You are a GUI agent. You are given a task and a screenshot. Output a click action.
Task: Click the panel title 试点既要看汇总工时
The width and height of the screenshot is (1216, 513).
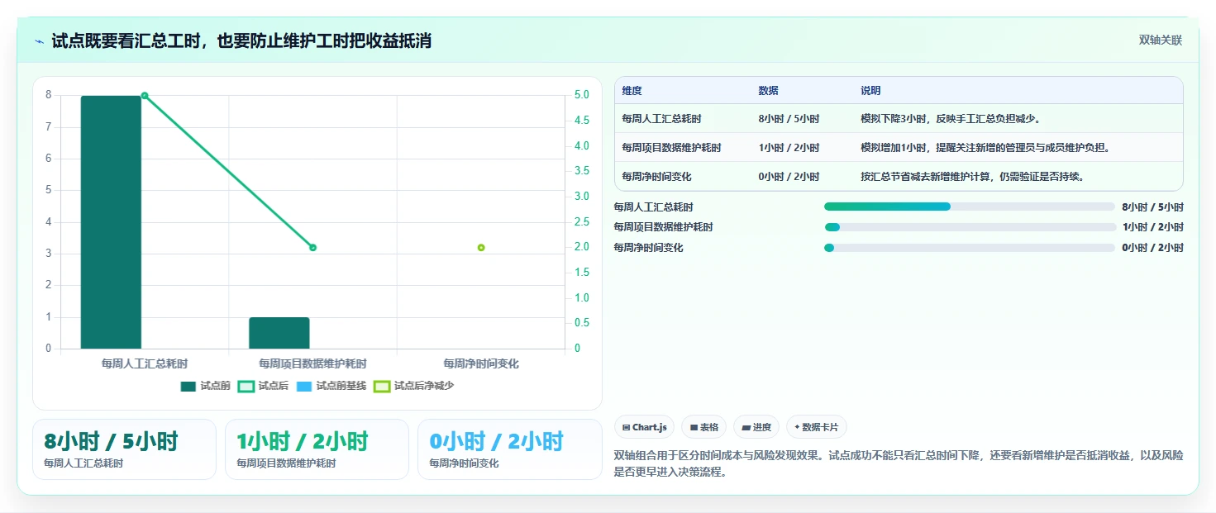pos(241,41)
